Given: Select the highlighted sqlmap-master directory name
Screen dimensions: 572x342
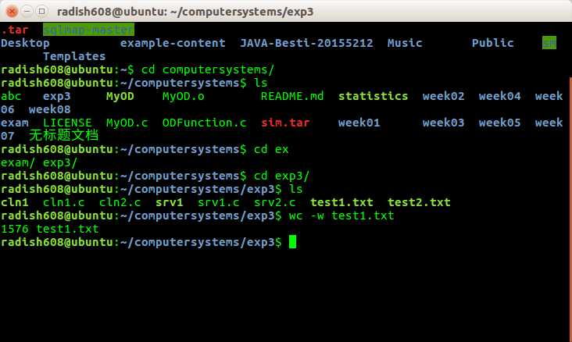Looking at the screenshot, I should coord(88,30).
